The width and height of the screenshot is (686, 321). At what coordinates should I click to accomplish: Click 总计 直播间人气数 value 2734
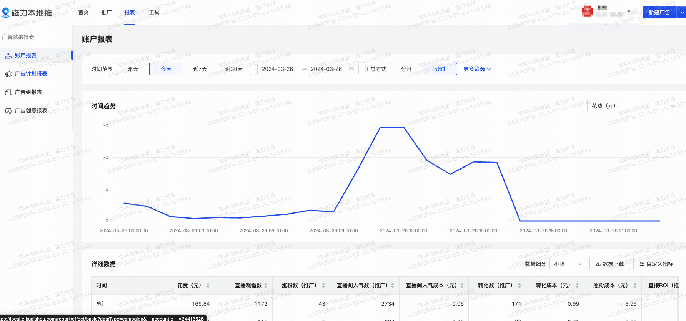pos(388,304)
